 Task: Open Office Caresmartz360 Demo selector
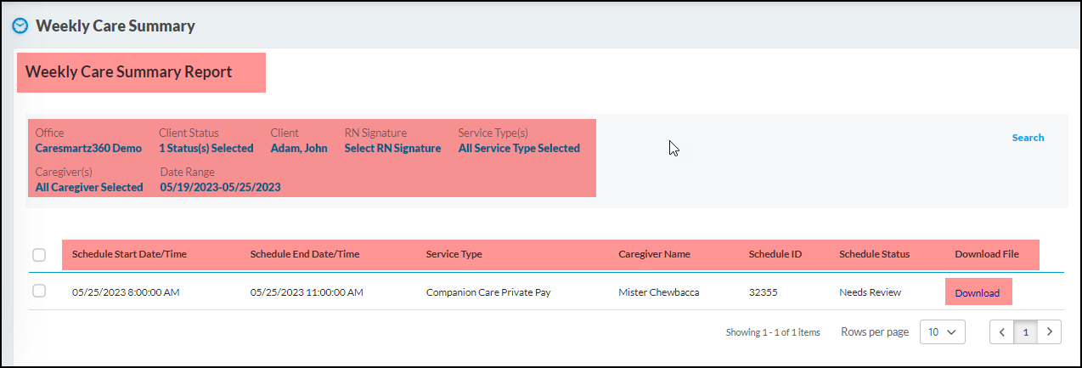[88, 149]
